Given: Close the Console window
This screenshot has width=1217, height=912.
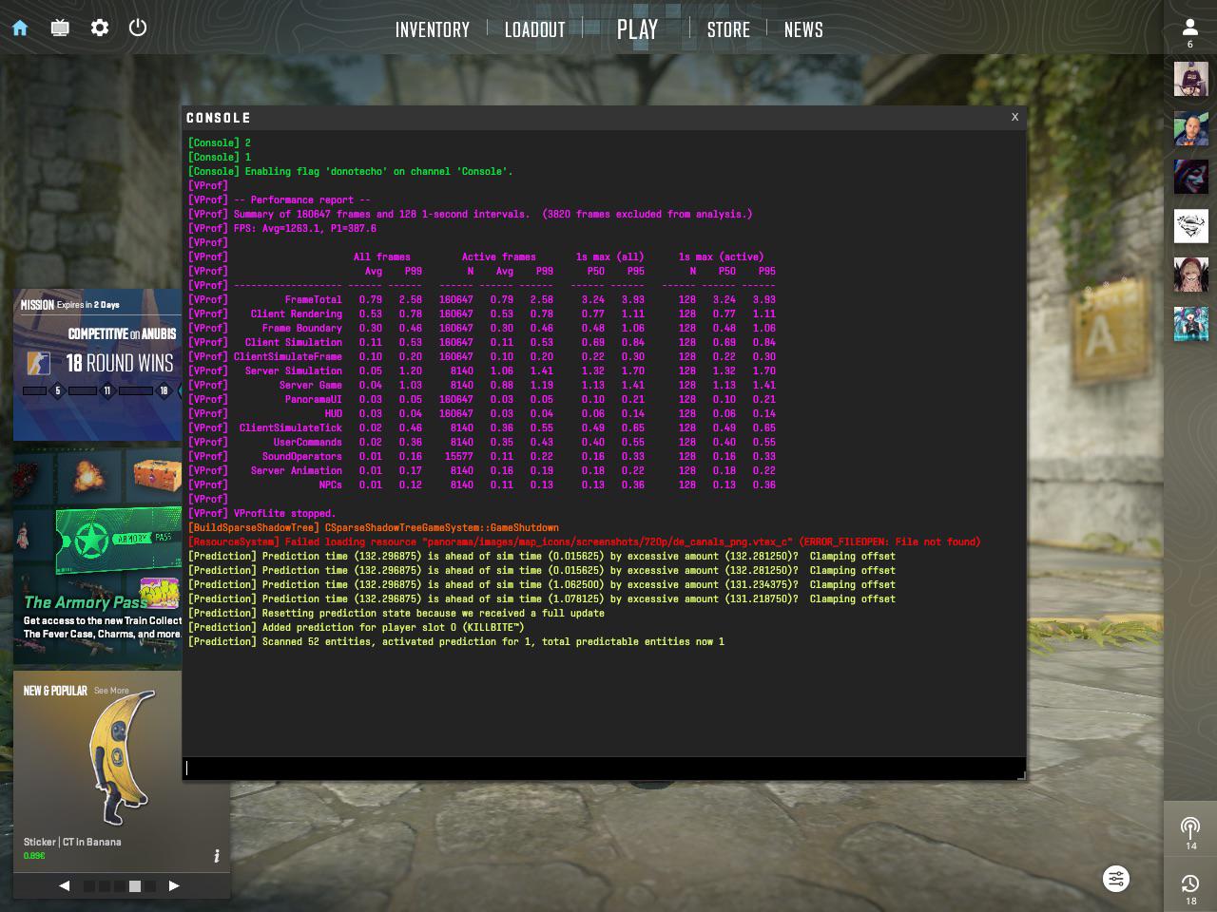Looking at the screenshot, I should [x=1014, y=117].
